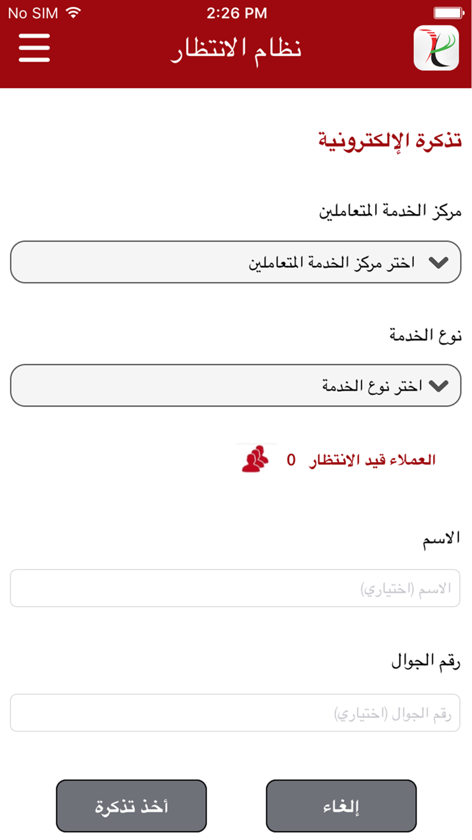Tap the battery indicator icon

click(x=449, y=13)
